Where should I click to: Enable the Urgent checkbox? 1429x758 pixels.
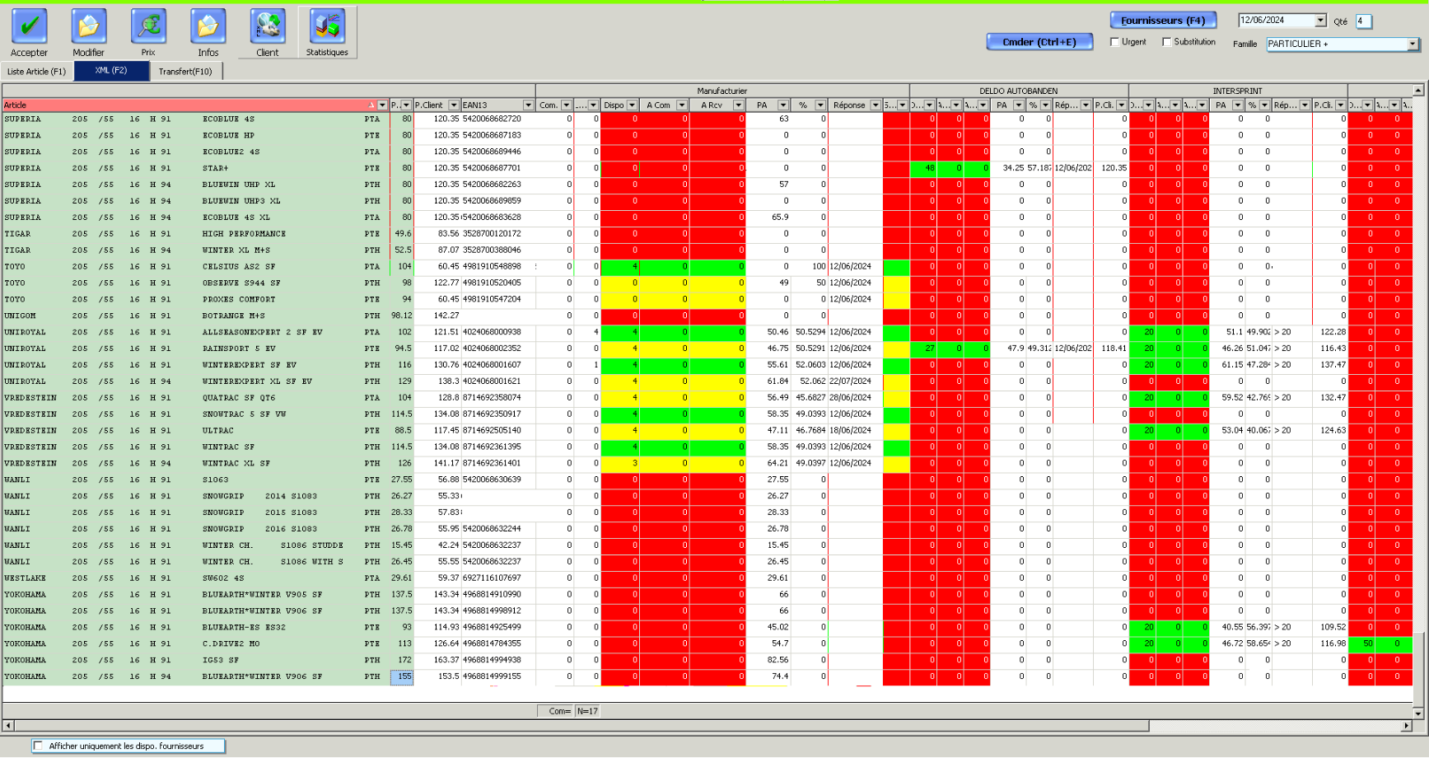tap(1115, 42)
